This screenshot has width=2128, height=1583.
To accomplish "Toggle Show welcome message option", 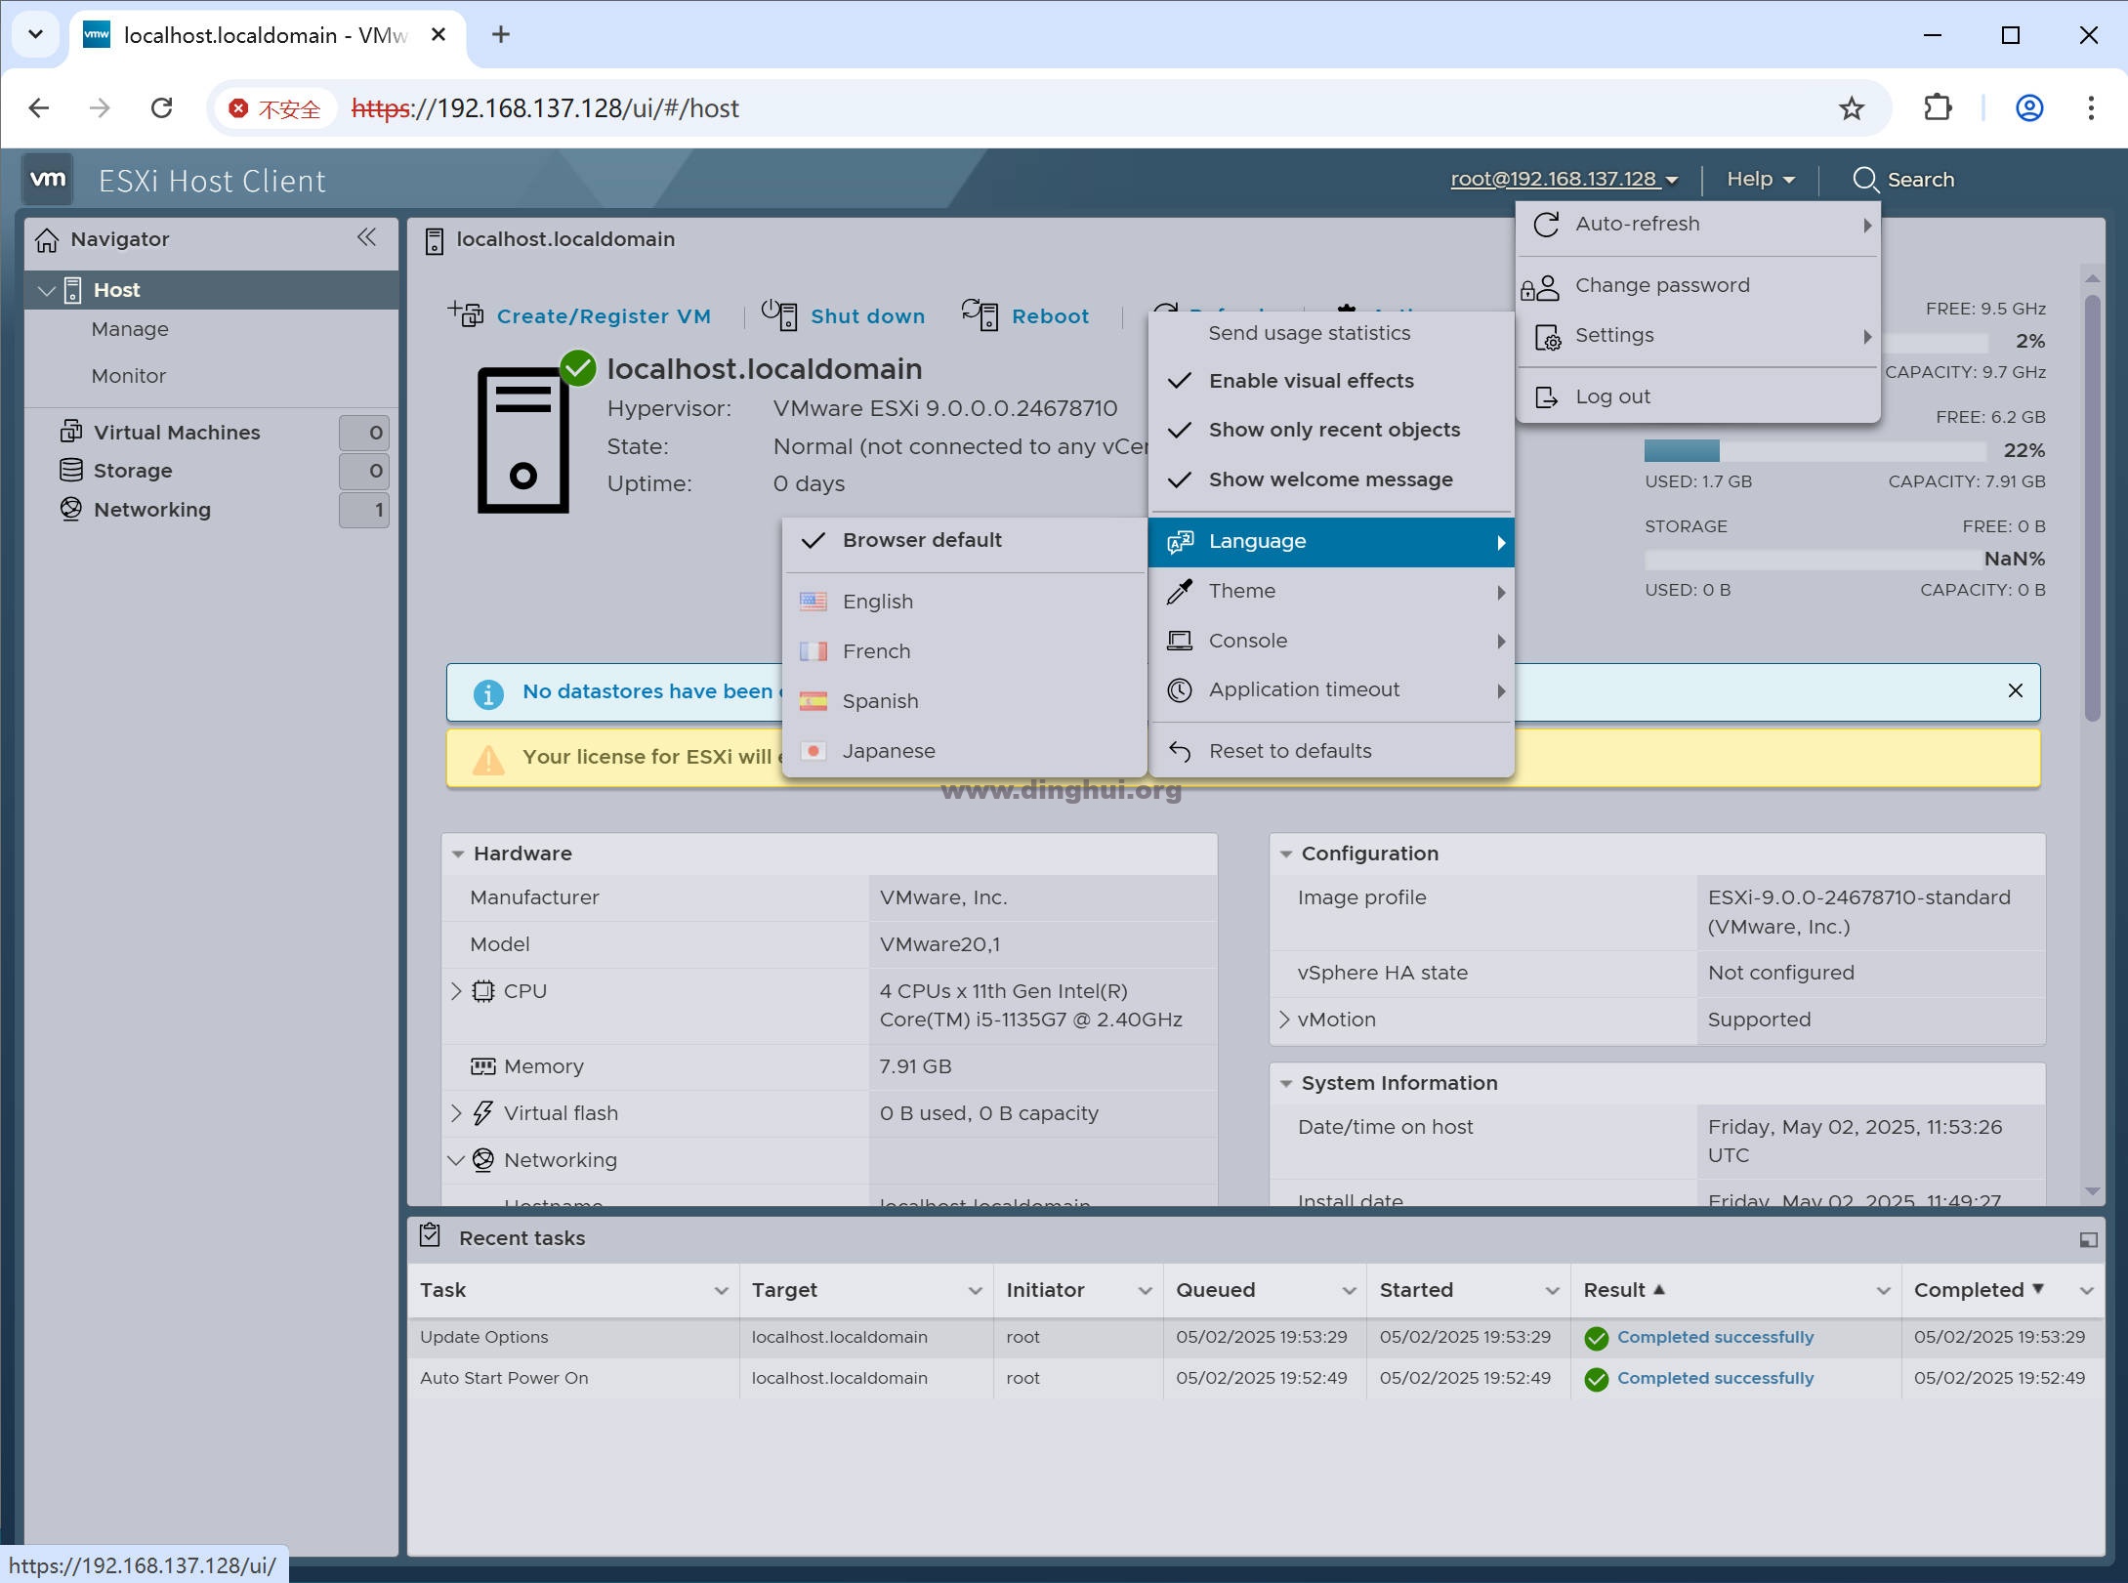I will click(x=1331, y=479).
